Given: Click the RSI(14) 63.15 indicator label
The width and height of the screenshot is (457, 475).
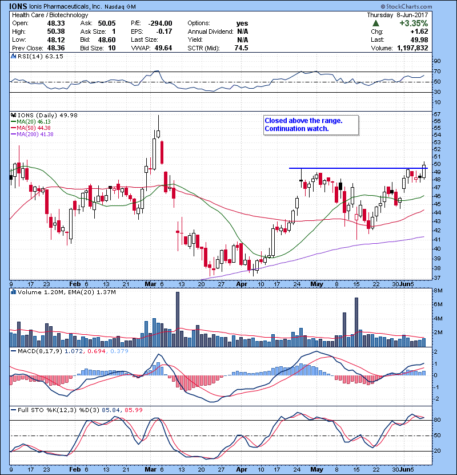Looking at the screenshot, I should pos(40,56).
